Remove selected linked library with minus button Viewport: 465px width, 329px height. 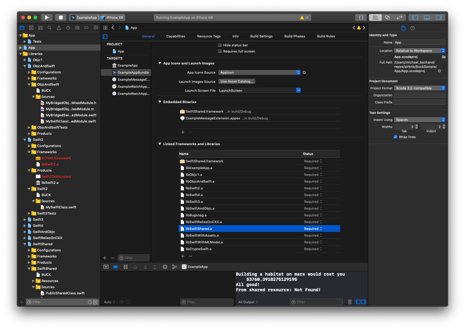tap(190, 256)
